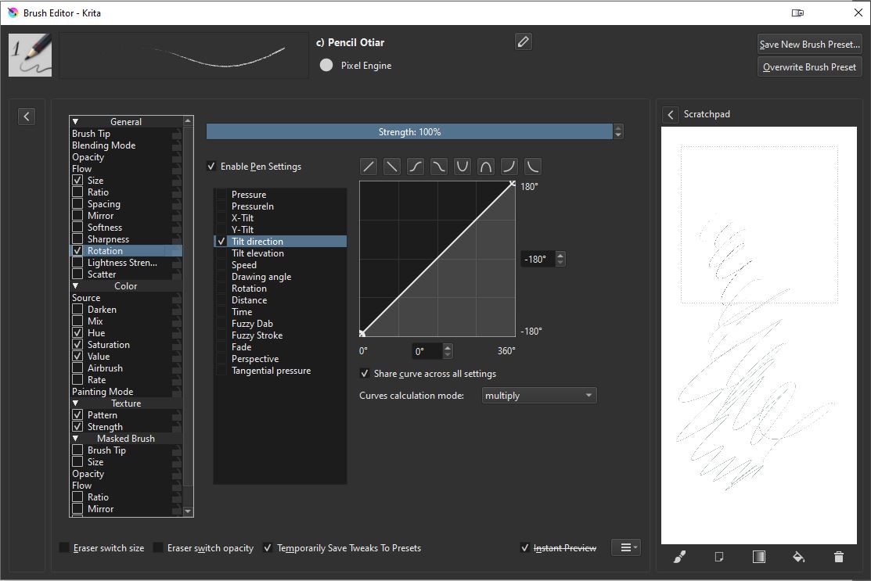
Task: Click the top-right curve control point
Action: pyautogui.click(x=512, y=184)
